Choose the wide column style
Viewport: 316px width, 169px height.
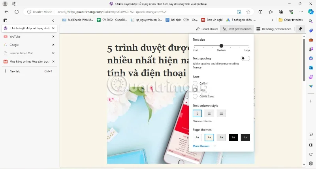(221, 114)
